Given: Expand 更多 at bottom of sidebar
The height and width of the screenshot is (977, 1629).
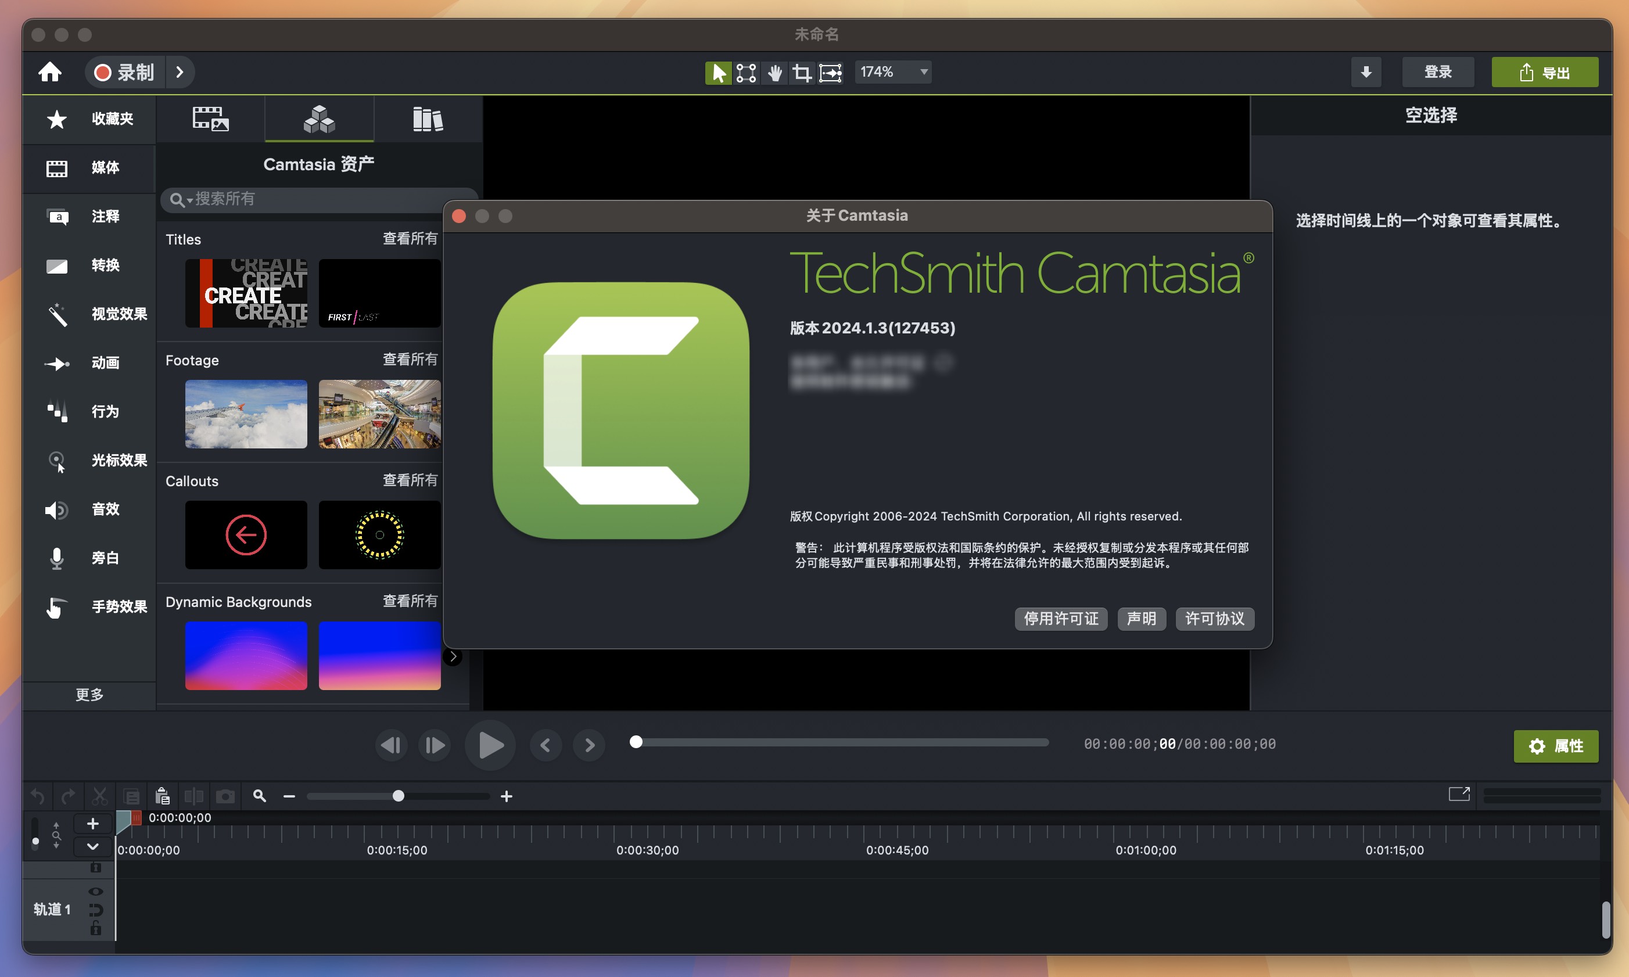Looking at the screenshot, I should [89, 695].
